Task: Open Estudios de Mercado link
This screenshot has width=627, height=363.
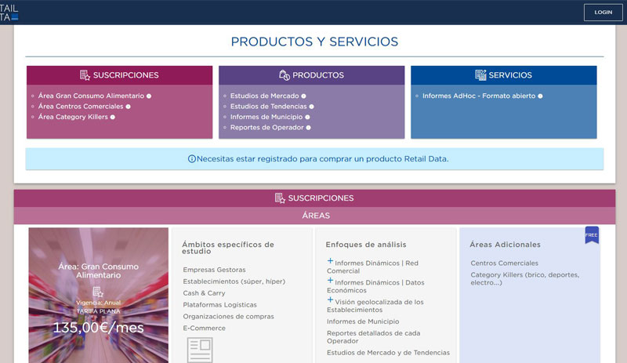Action: (x=264, y=96)
